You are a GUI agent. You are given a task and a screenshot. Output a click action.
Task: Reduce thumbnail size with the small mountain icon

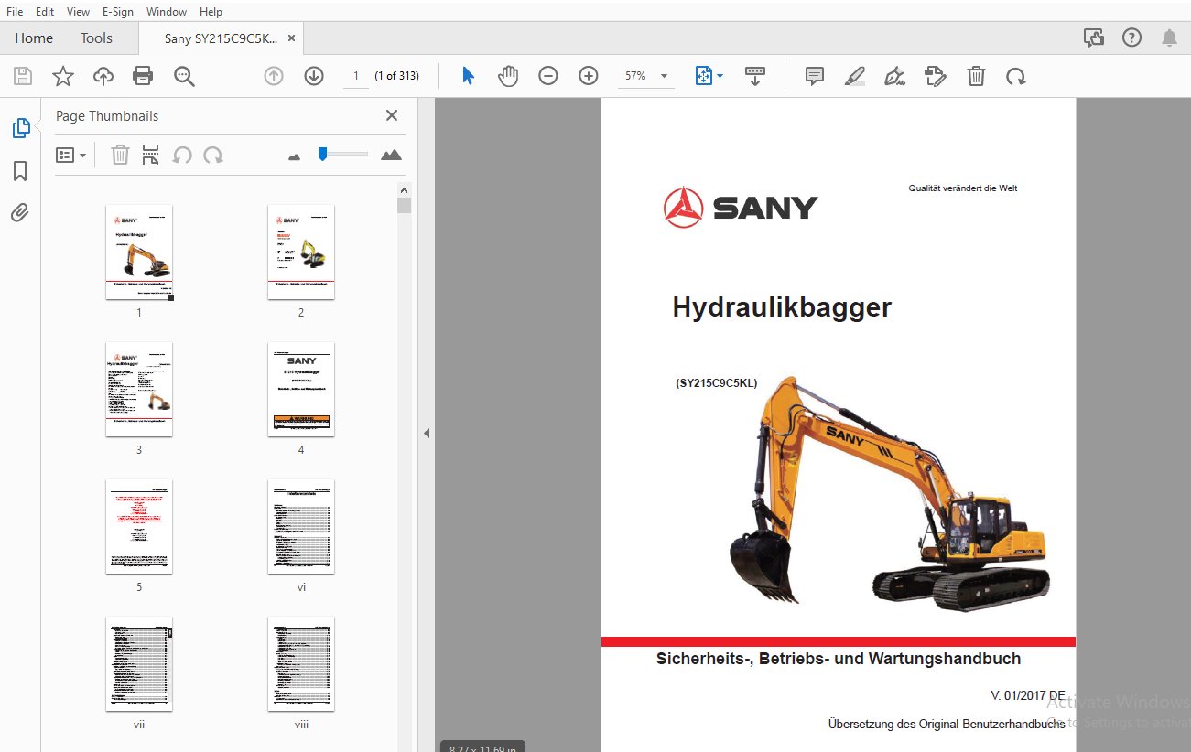294,156
